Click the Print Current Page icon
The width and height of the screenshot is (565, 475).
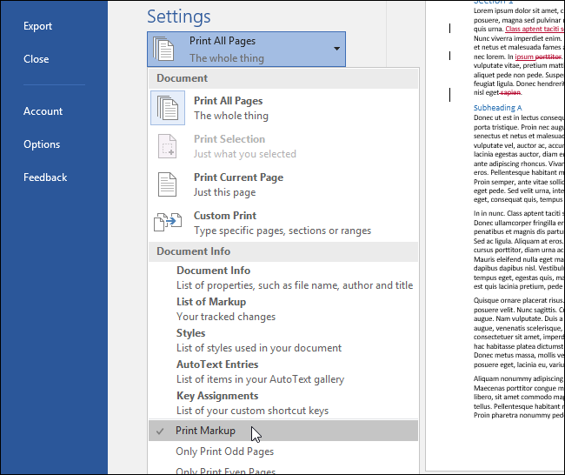tap(168, 184)
